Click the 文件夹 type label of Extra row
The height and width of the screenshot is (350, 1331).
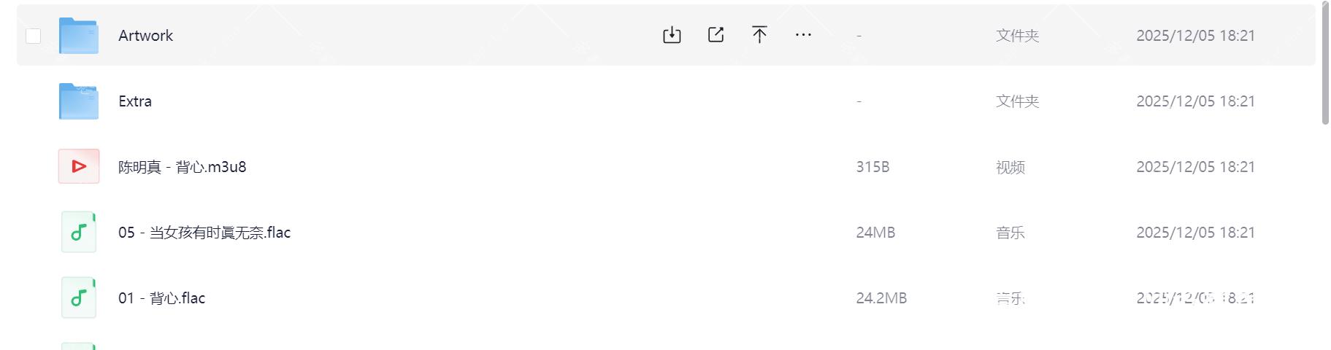(x=1017, y=101)
